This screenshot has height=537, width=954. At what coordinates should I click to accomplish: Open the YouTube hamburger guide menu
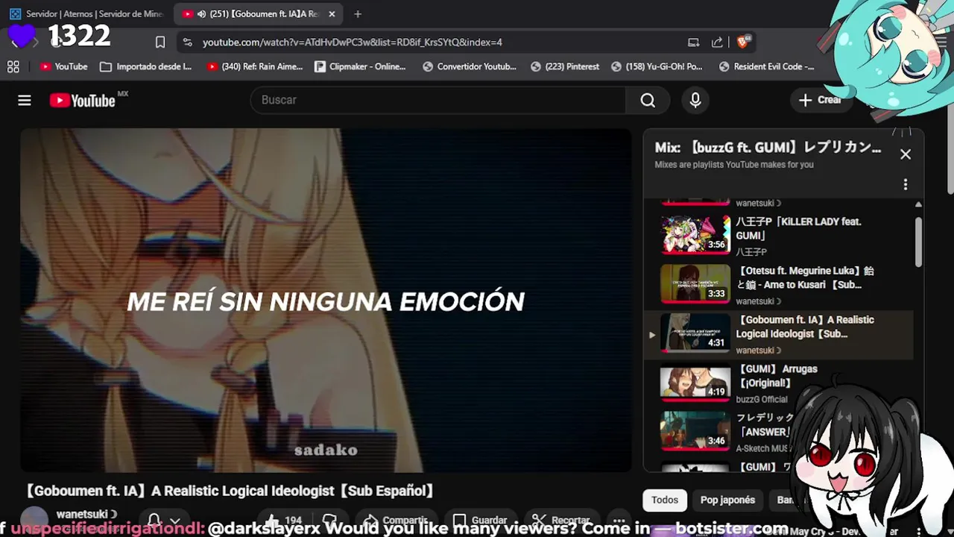pyautogui.click(x=25, y=100)
